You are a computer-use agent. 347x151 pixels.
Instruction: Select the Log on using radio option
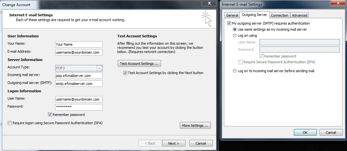(x=235, y=35)
